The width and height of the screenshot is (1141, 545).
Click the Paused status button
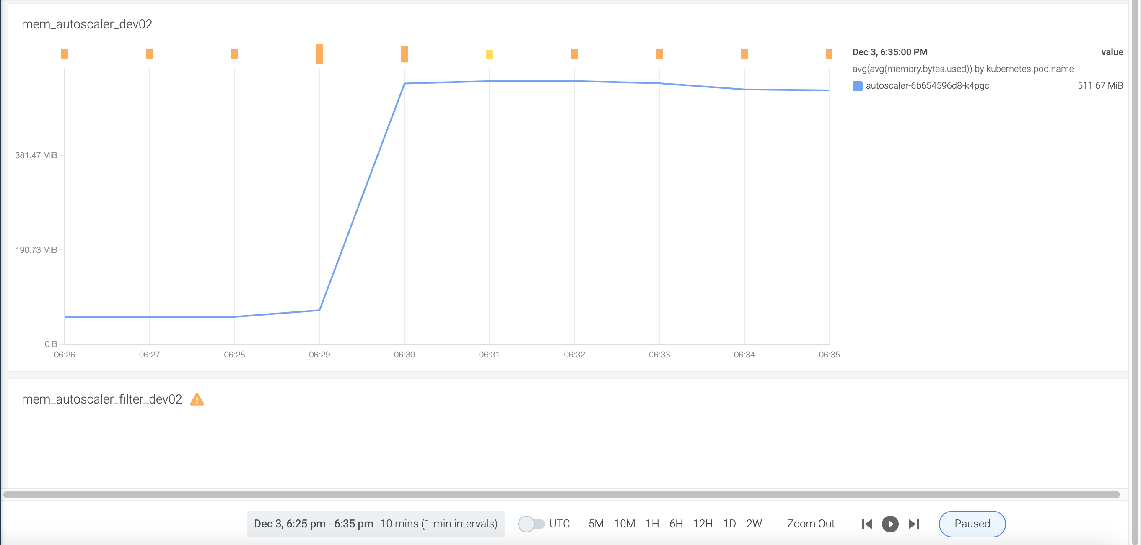(x=972, y=524)
